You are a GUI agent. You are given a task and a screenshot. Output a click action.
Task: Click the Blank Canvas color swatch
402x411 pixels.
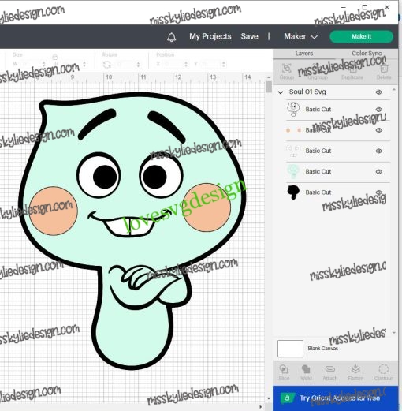pos(290,349)
